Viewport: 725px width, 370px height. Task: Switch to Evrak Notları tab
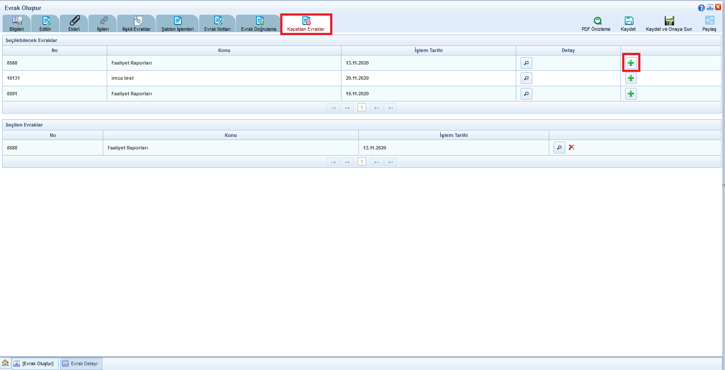pos(218,23)
